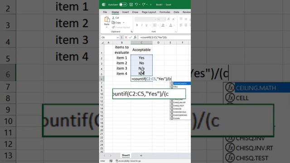
Task: Click the Copy command
Action: tap(116, 23)
